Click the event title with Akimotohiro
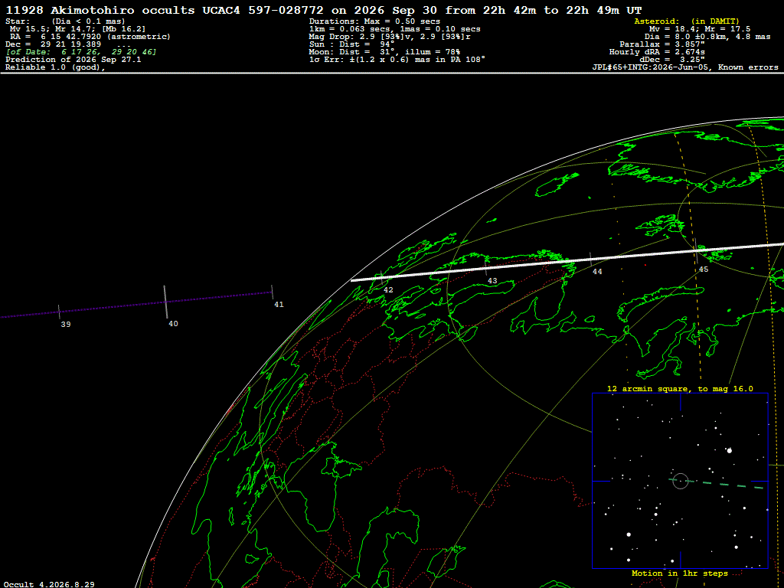Viewport: 784px width, 588px height. pyautogui.click(x=324, y=11)
